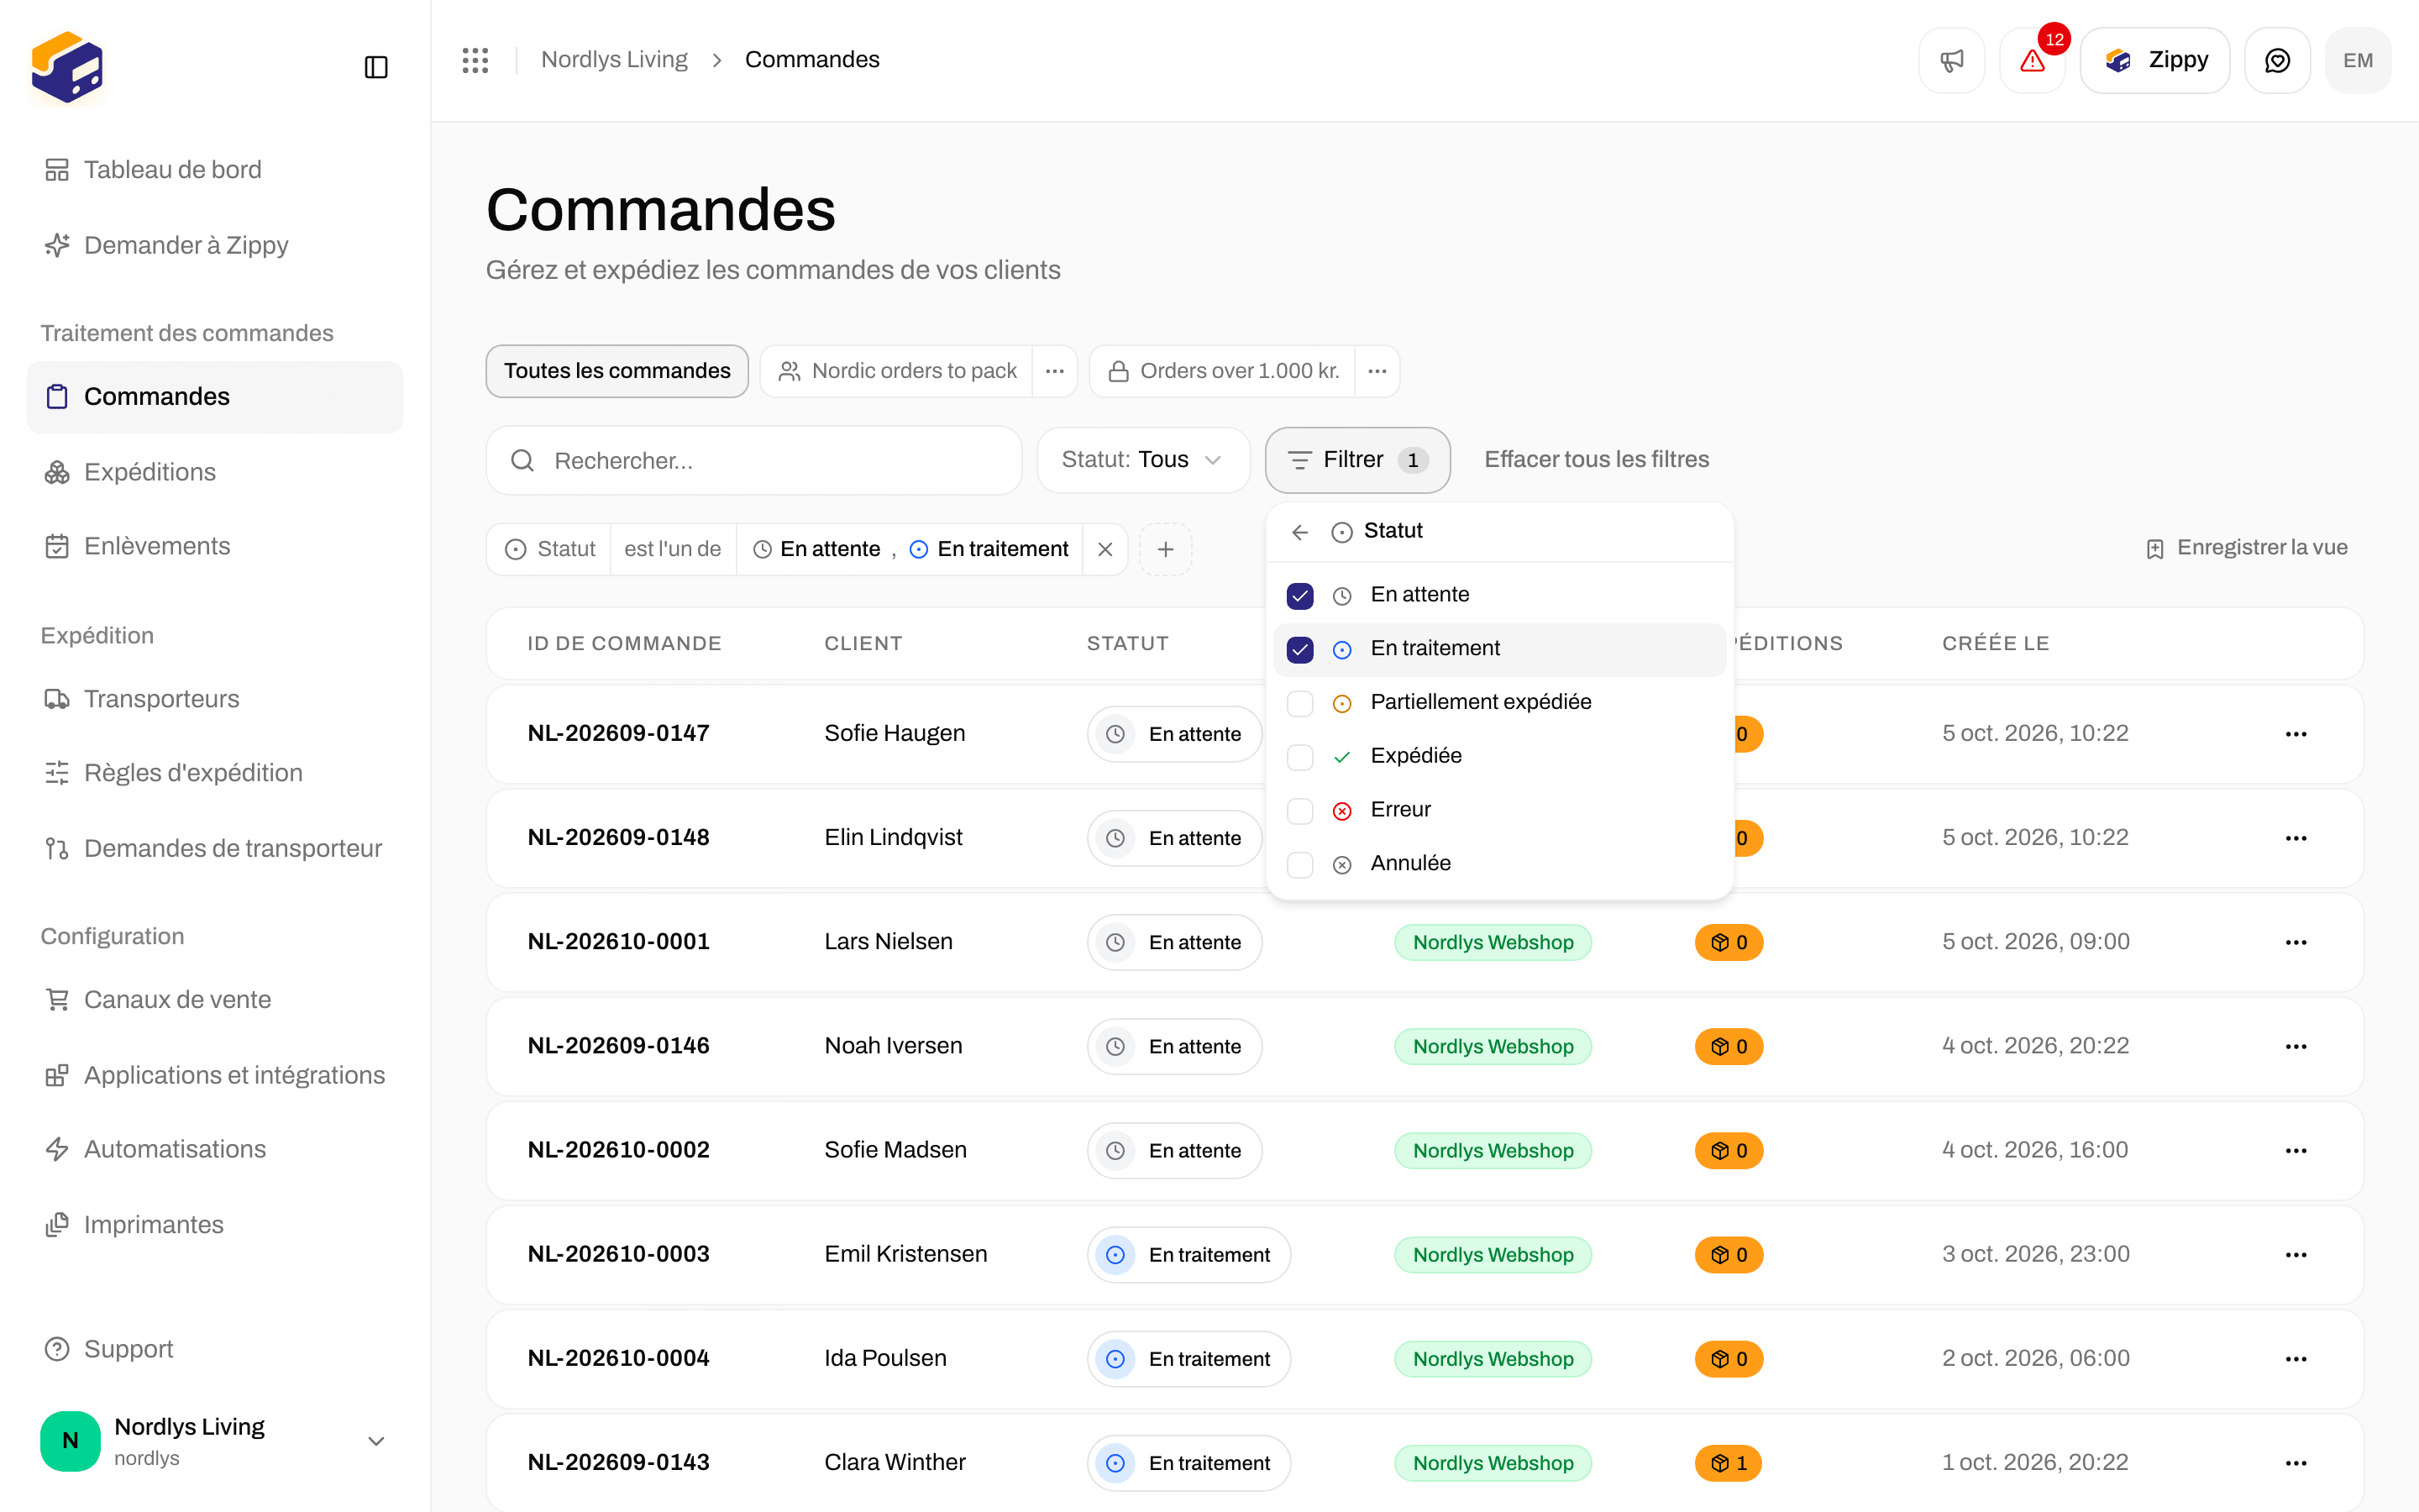Check the Expédiée status checkbox
The image size is (2419, 1512).
coord(1299,757)
